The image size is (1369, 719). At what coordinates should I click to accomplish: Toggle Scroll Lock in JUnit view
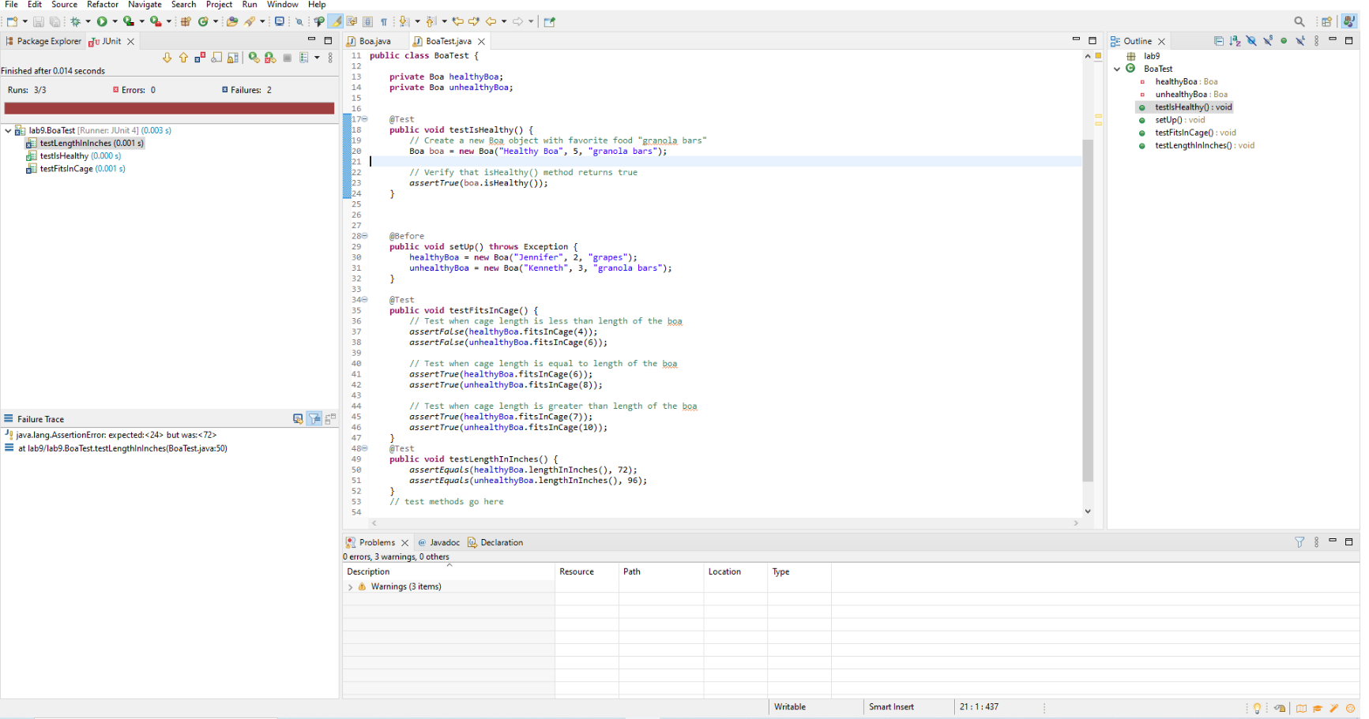tap(233, 58)
